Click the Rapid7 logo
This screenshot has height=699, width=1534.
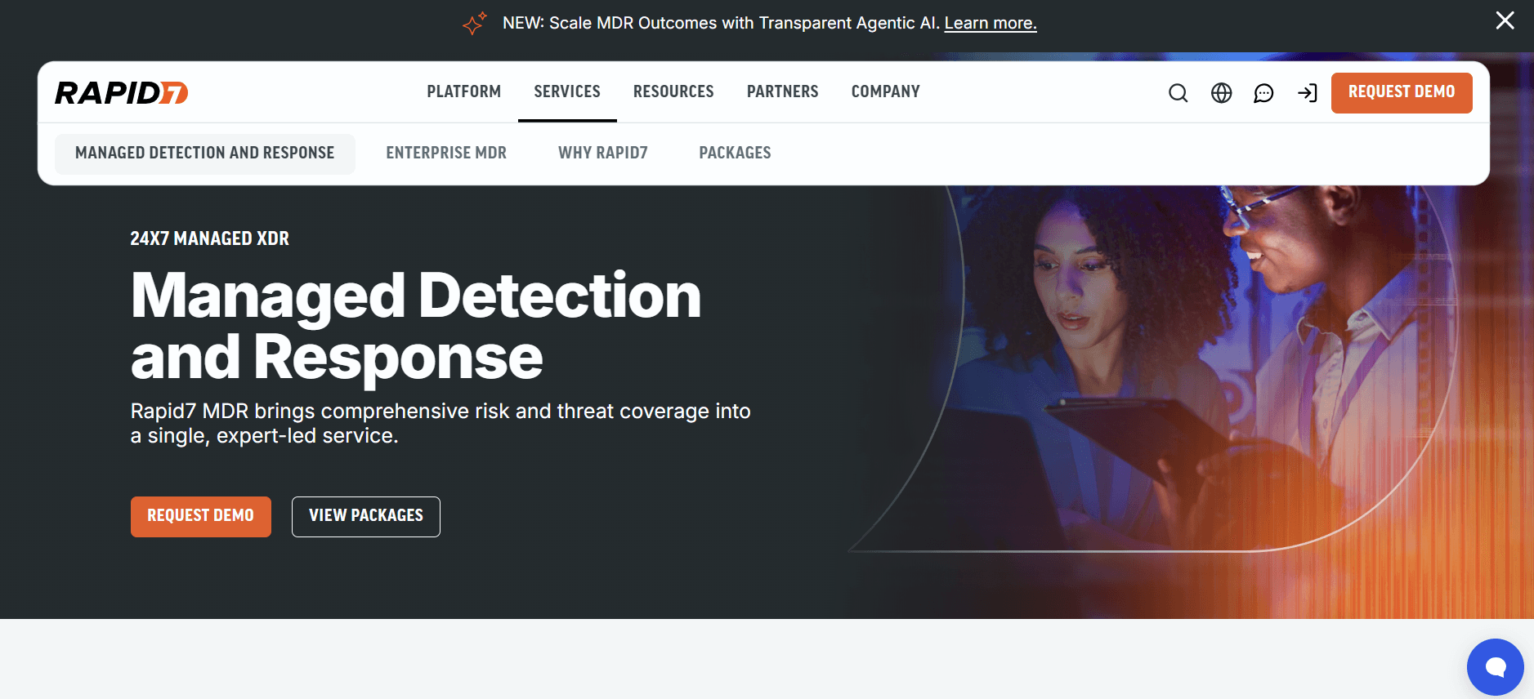pos(122,93)
